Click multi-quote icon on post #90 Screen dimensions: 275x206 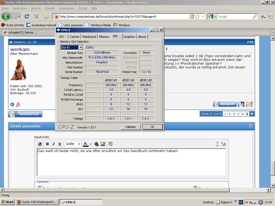pyautogui.click(x=241, y=104)
